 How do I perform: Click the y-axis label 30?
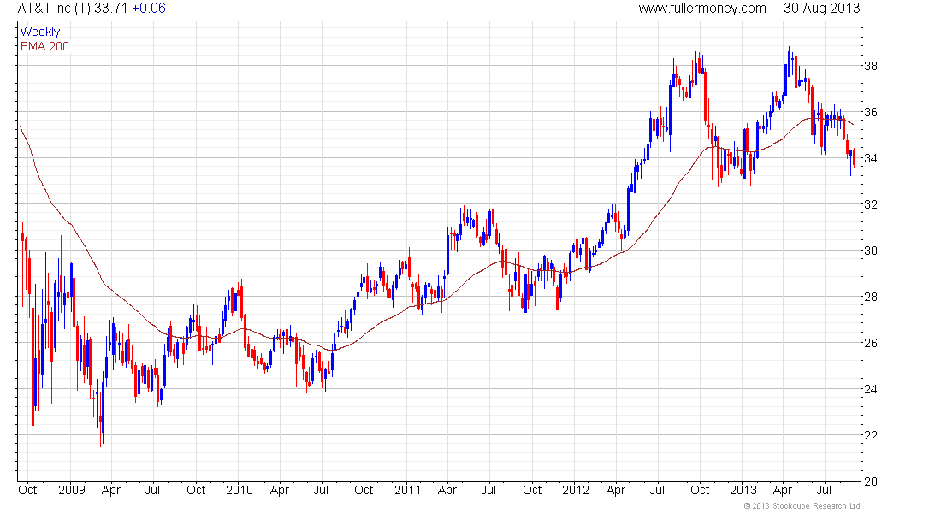(870, 251)
